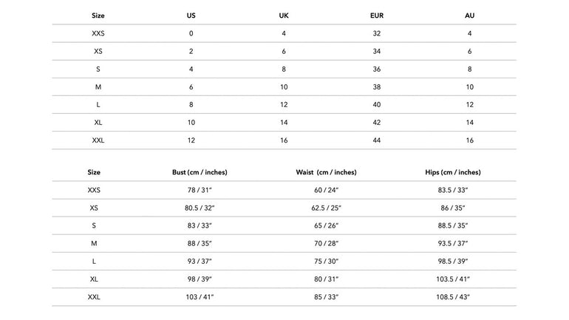Select the EUR size 38 cell

(377, 87)
